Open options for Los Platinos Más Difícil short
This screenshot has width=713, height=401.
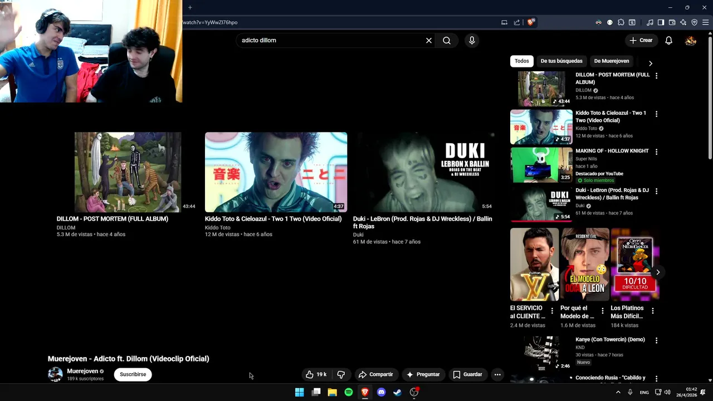tap(652, 311)
